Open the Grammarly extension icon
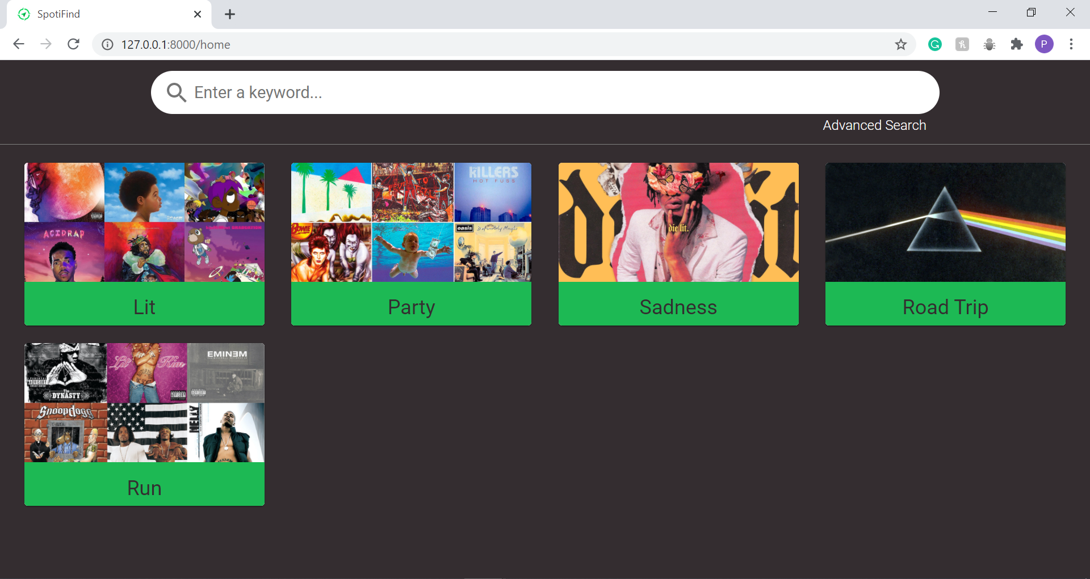1090x579 pixels. [935, 44]
